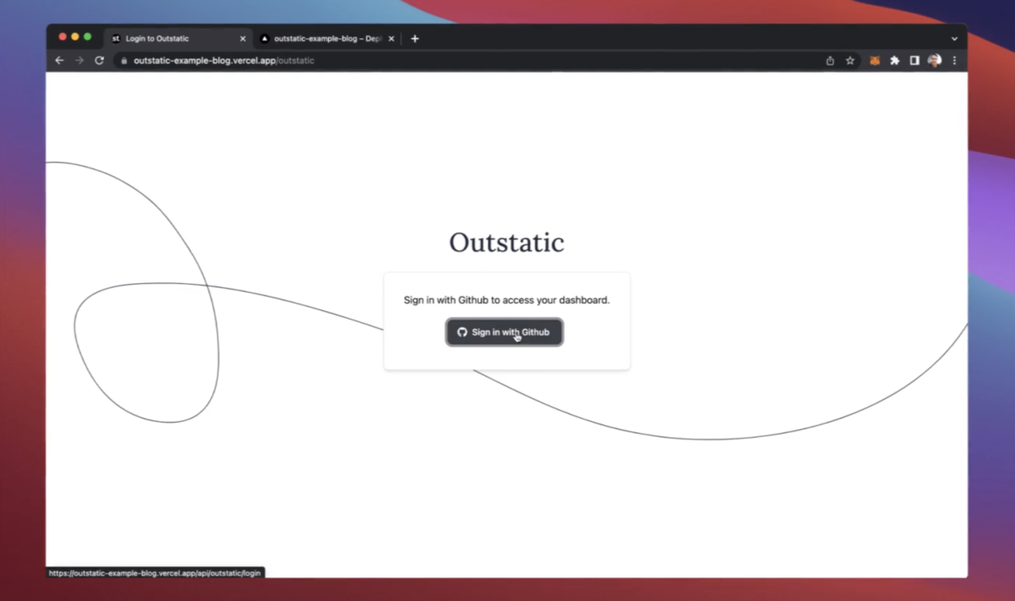The image size is (1015, 601).
Task: Open a new browser tab
Action: [x=414, y=38]
